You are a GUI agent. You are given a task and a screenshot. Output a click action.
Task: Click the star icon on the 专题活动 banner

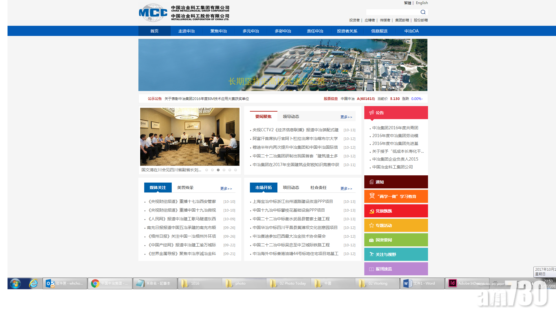(x=372, y=225)
